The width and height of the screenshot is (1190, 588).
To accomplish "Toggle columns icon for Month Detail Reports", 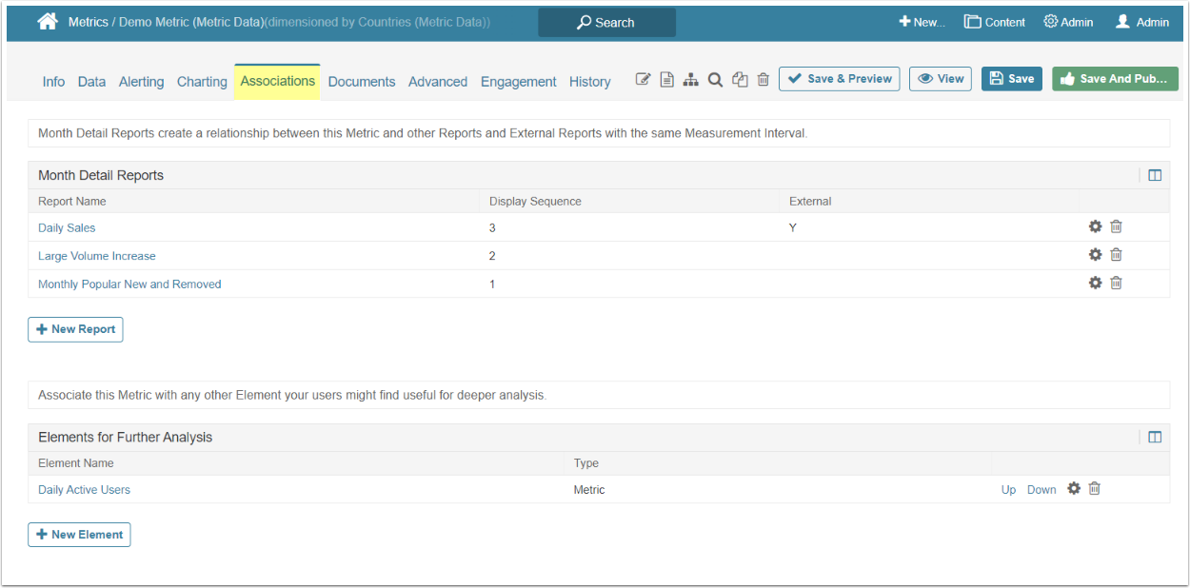I will click(1155, 175).
